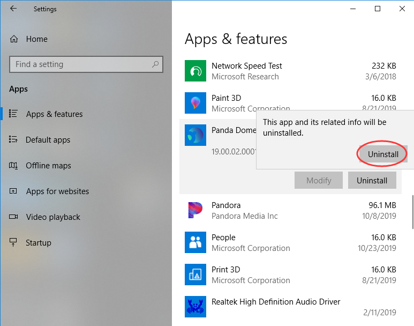
Task: Click the apps list vertical scrollbar
Action: [x=413, y=212]
